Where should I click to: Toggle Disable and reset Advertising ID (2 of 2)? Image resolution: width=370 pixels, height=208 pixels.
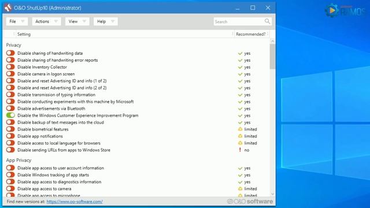10,87
